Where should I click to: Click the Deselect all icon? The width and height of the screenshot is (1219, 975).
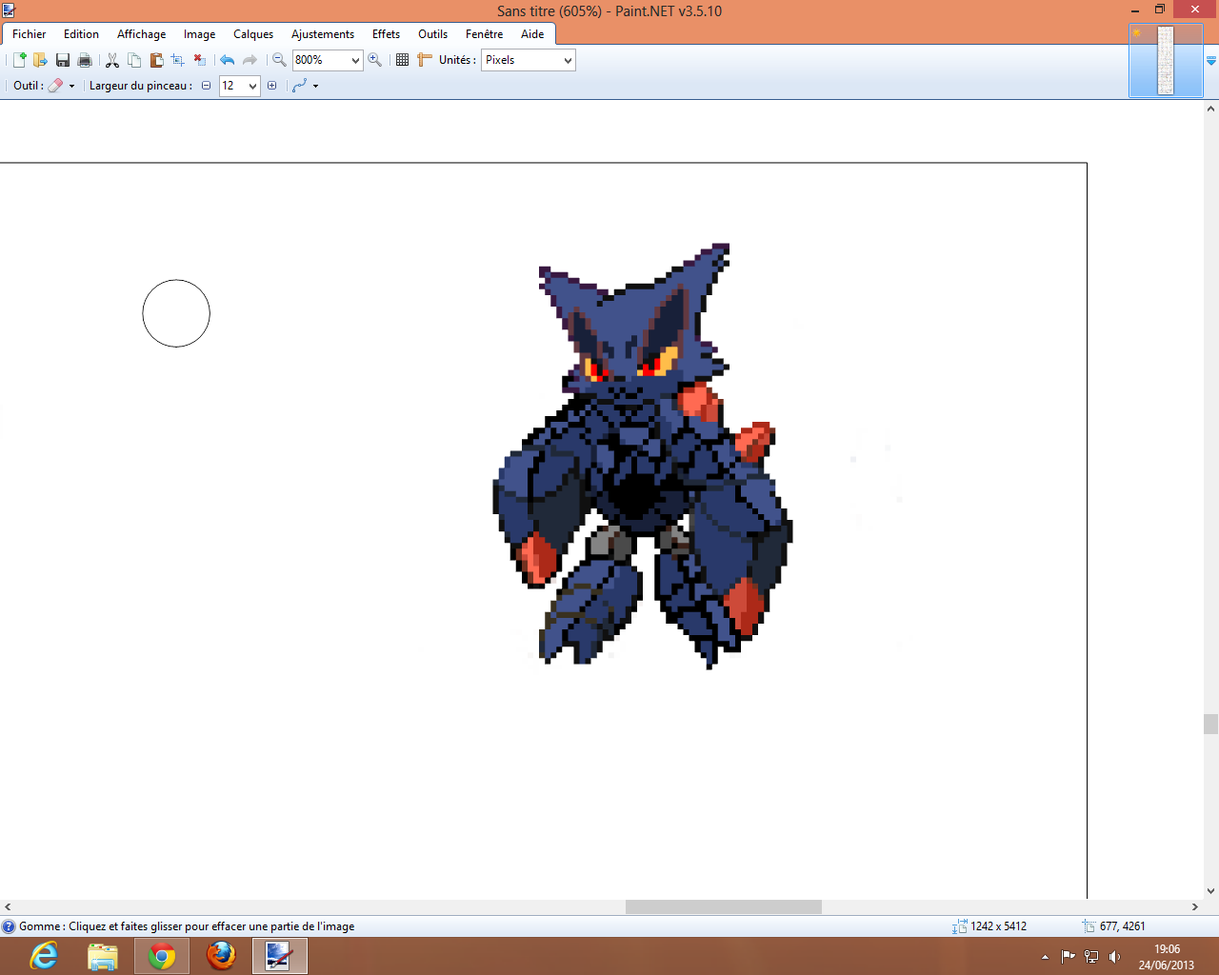199,60
